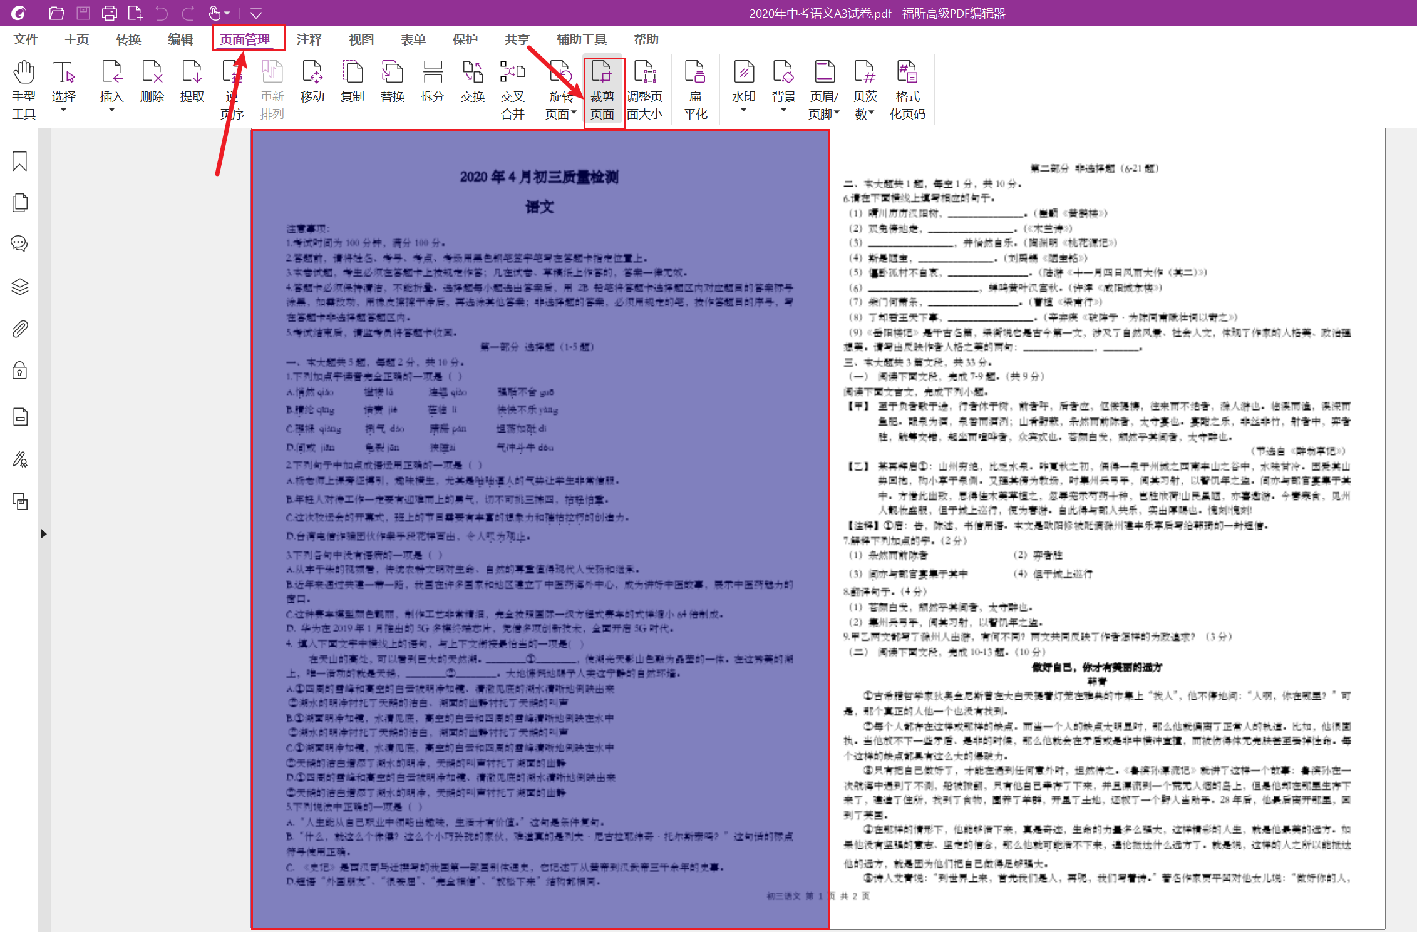Expand the 选择 tool dropdown arrow

(x=63, y=111)
